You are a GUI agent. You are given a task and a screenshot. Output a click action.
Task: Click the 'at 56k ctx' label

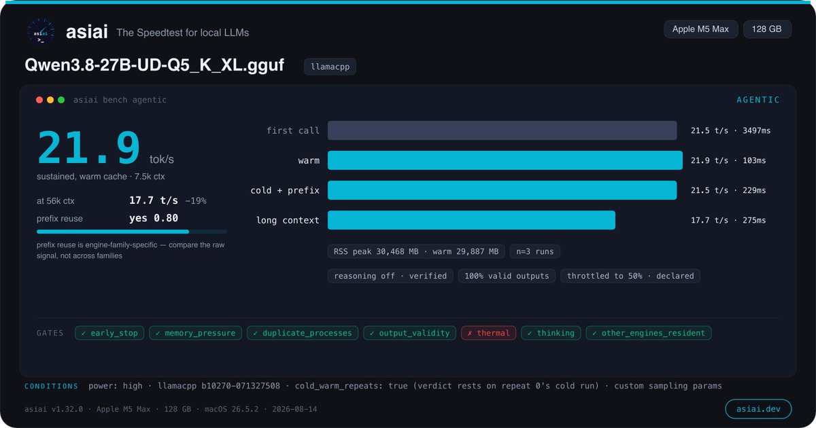[57, 201]
